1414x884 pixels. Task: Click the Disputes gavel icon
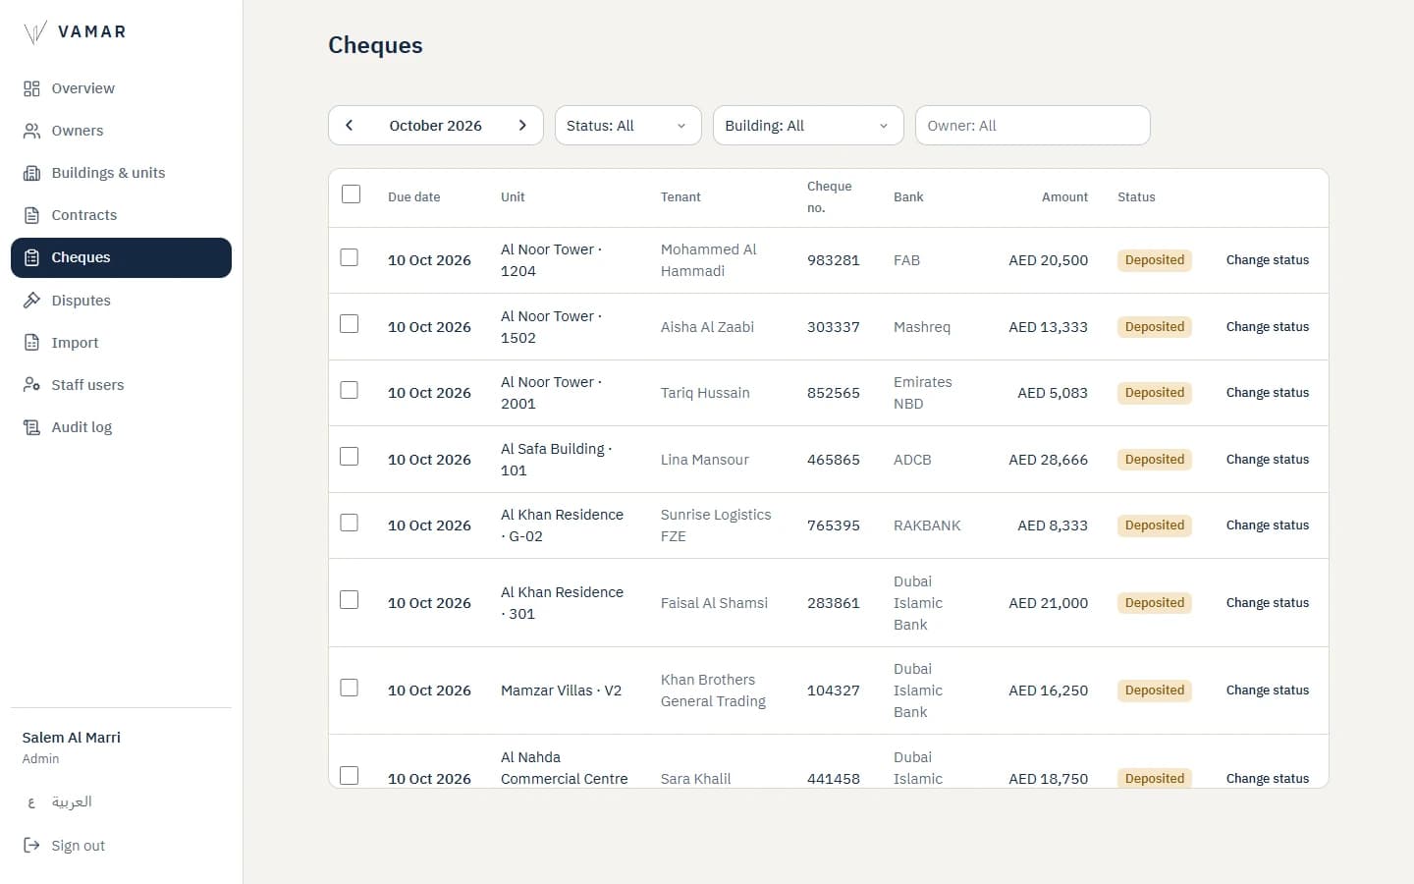click(x=31, y=301)
